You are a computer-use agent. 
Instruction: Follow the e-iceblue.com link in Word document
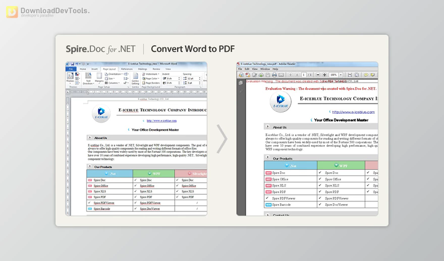coord(162,121)
